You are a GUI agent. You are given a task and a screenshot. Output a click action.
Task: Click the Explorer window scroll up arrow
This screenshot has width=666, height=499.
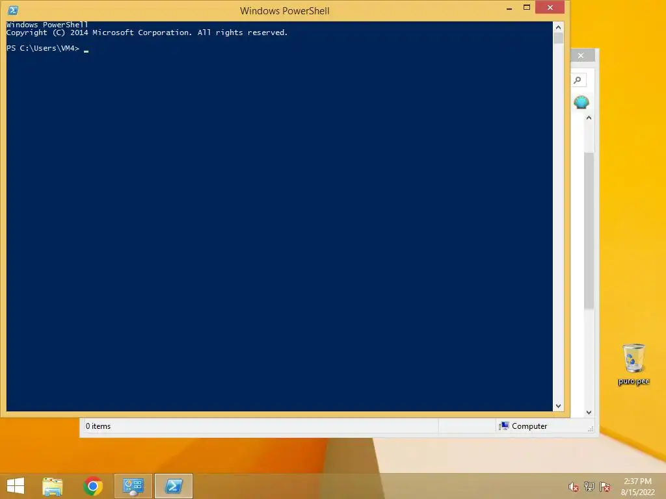(x=589, y=118)
